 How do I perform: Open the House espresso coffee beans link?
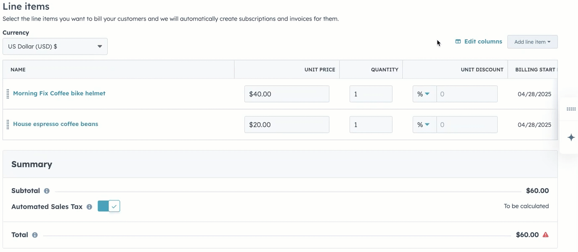pyautogui.click(x=56, y=124)
